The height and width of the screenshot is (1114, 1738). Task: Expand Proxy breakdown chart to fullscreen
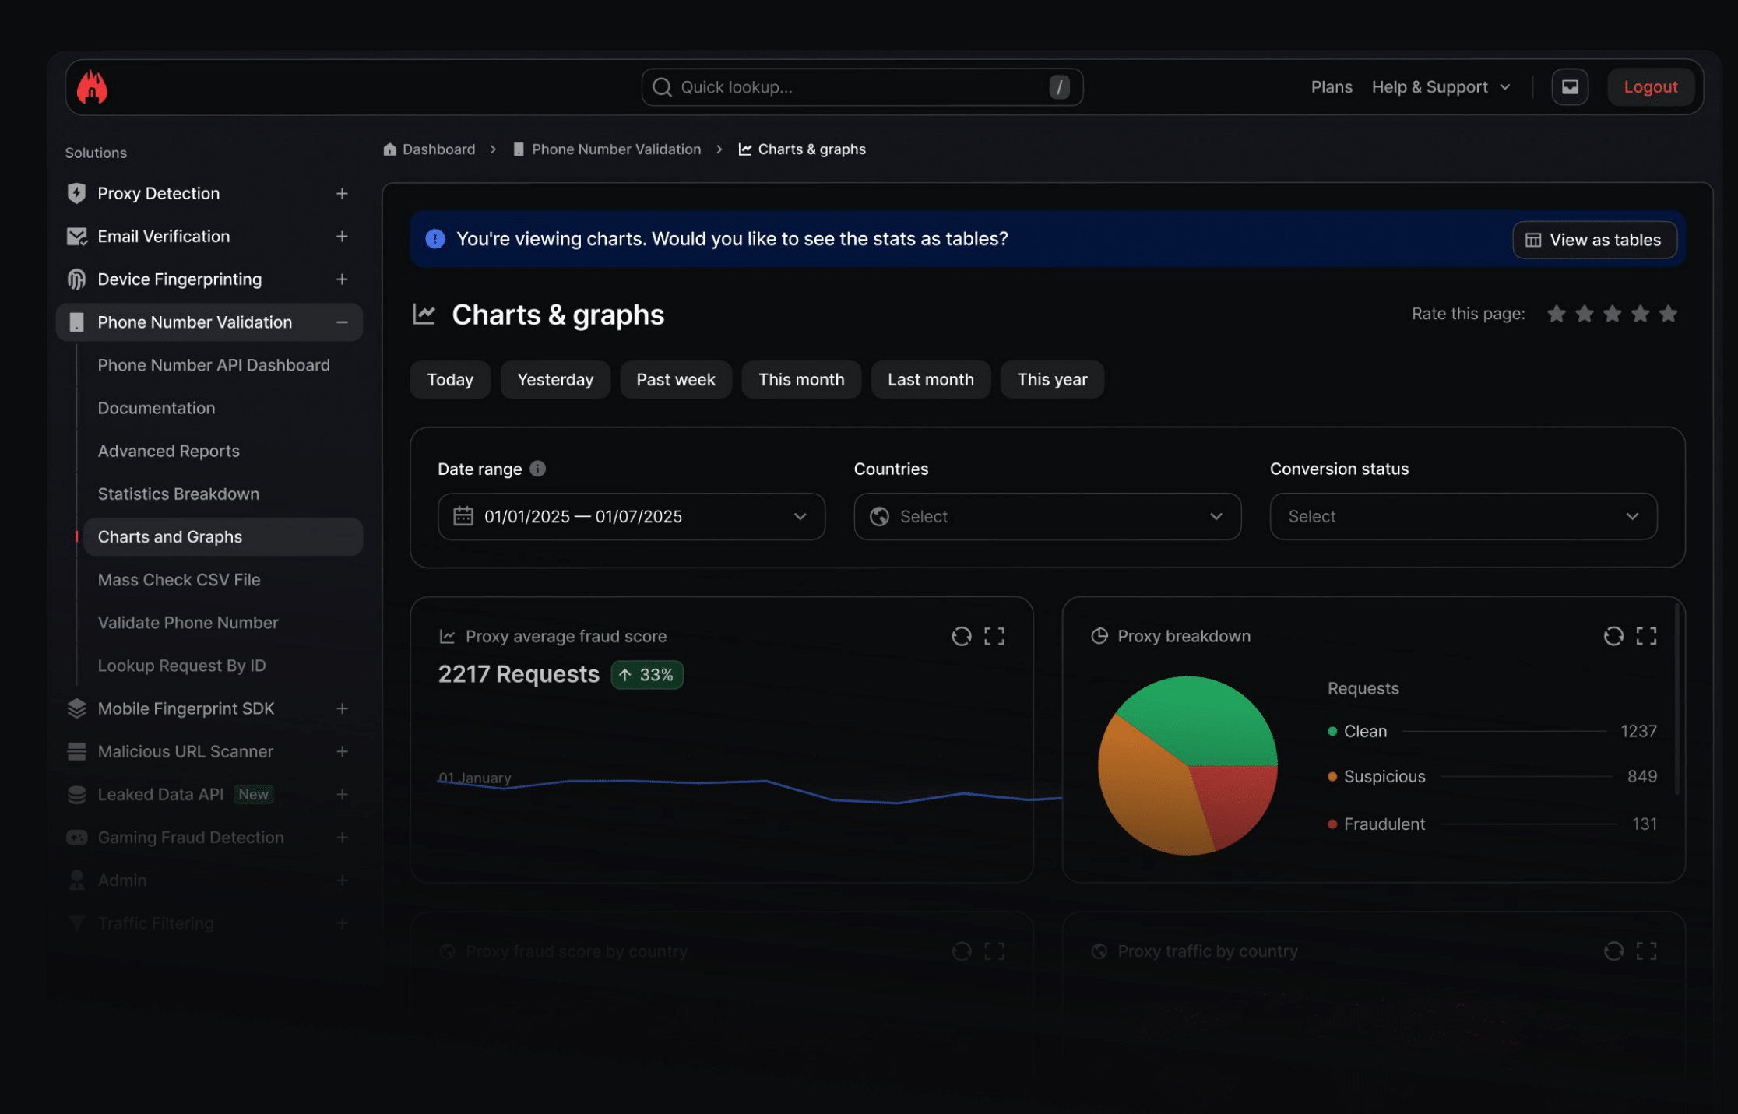click(x=1646, y=636)
